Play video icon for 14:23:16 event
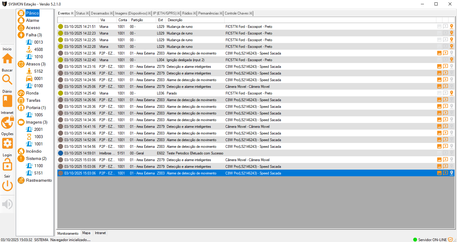Viewport: 457px width, 242px height. pos(445,66)
